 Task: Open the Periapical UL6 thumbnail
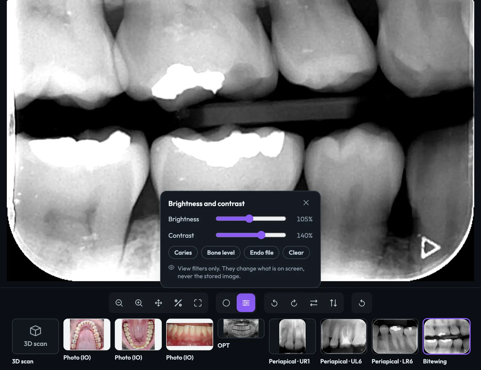pyautogui.click(x=344, y=336)
